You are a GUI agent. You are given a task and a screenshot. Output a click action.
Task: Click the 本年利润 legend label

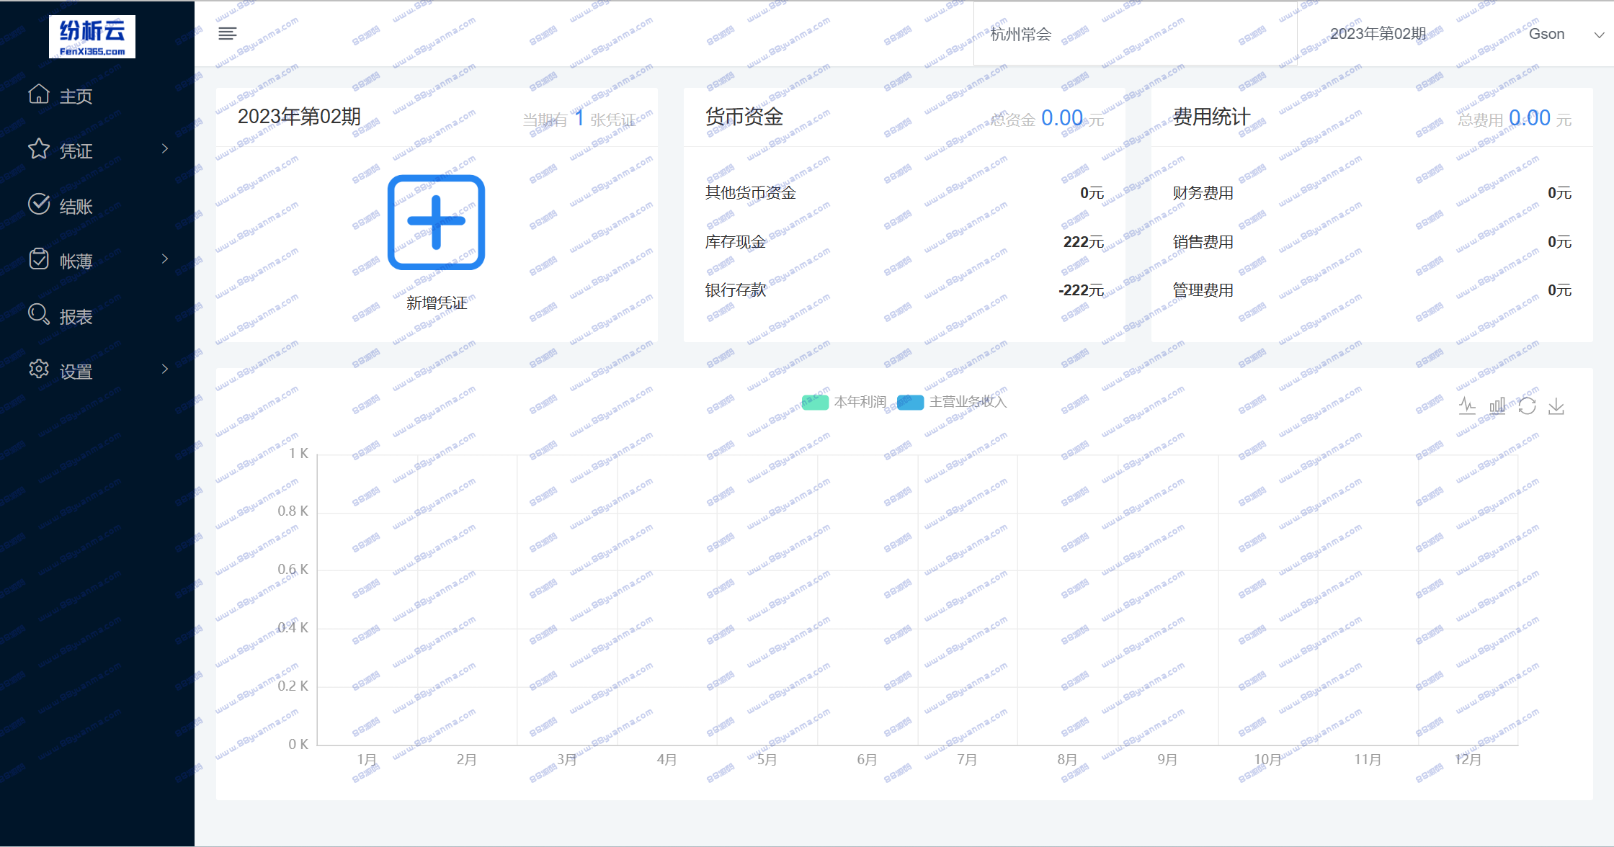860,402
